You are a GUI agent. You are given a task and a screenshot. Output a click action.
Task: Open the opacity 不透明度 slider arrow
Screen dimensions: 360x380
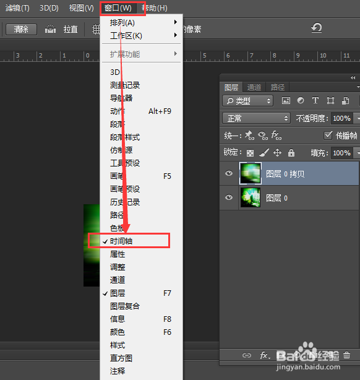click(357, 118)
